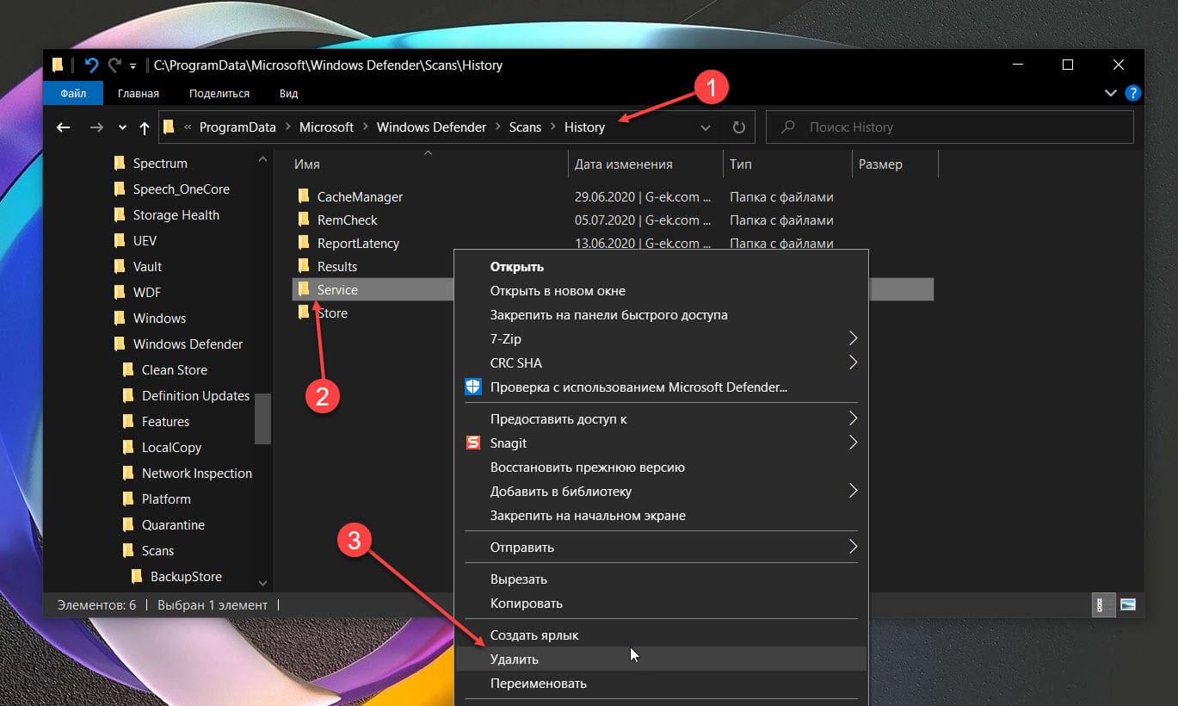Image resolution: width=1178 pixels, height=706 pixels.
Task: Choose Открыть в новом окне
Action: [661, 291]
